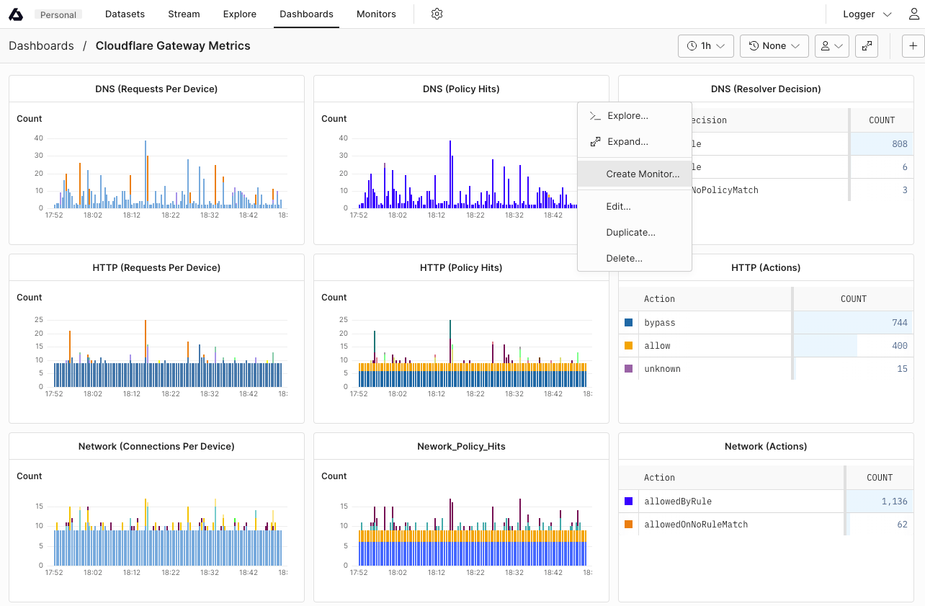Open the 1h time range dropdown
This screenshot has height=606, width=925.
coord(706,45)
